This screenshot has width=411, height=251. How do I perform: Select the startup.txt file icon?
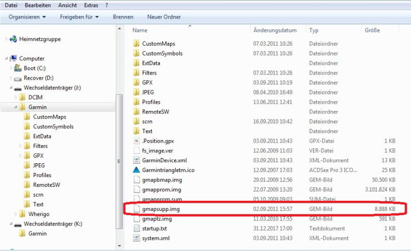[x=136, y=228]
